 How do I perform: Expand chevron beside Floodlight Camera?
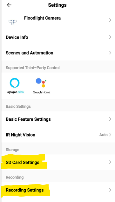110,20
